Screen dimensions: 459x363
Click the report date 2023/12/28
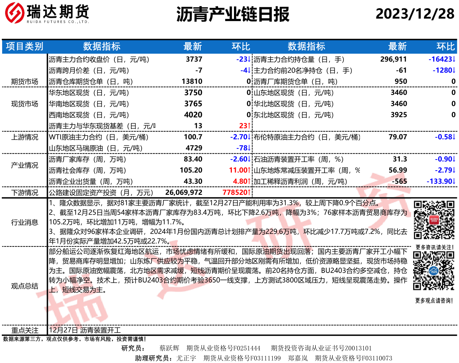[415, 14]
